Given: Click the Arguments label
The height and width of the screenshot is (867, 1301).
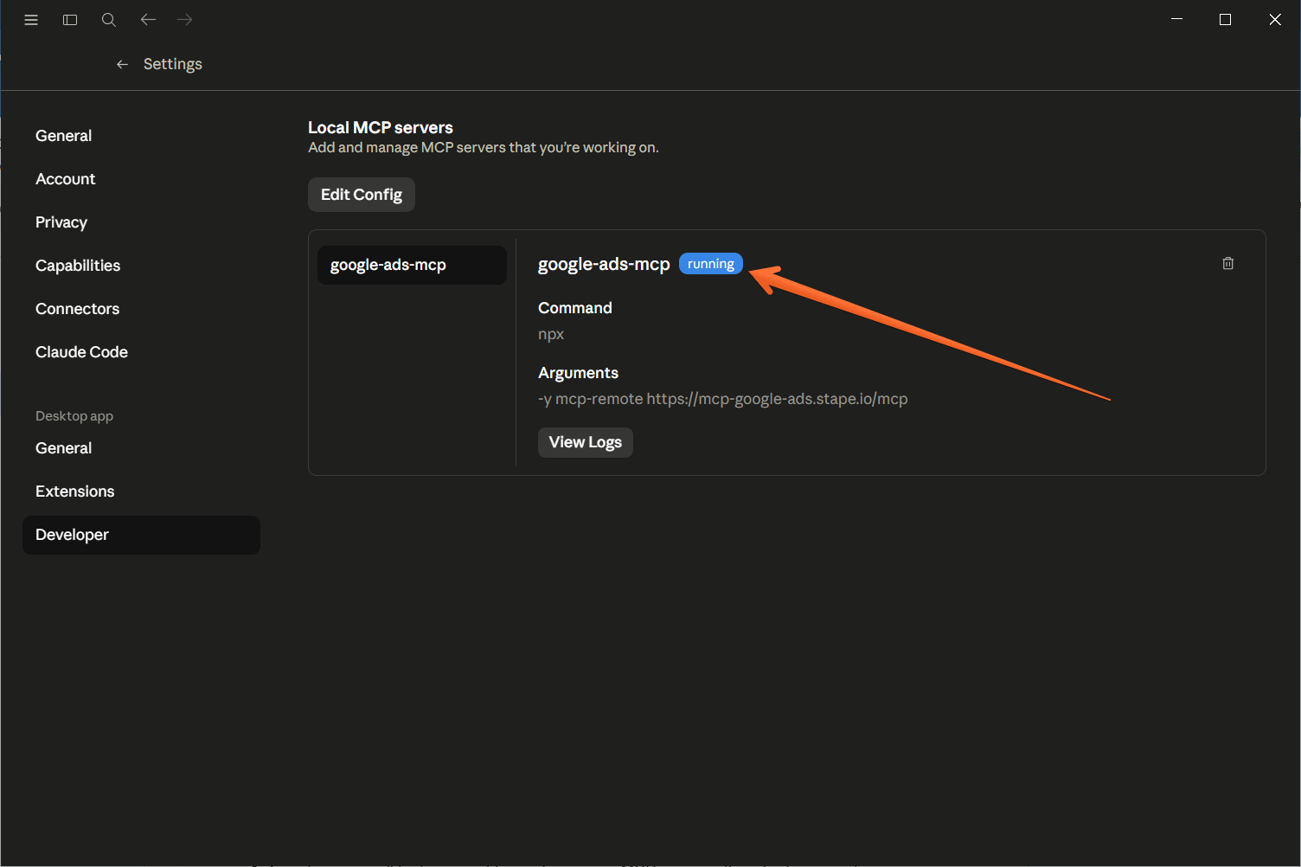Looking at the screenshot, I should pyautogui.click(x=578, y=373).
